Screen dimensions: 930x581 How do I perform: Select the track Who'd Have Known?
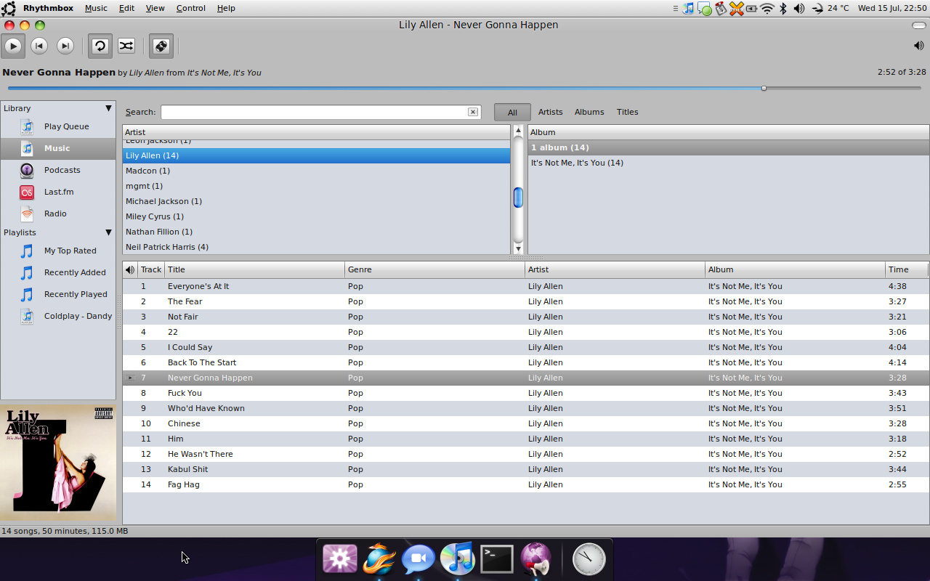pyautogui.click(x=525, y=408)
